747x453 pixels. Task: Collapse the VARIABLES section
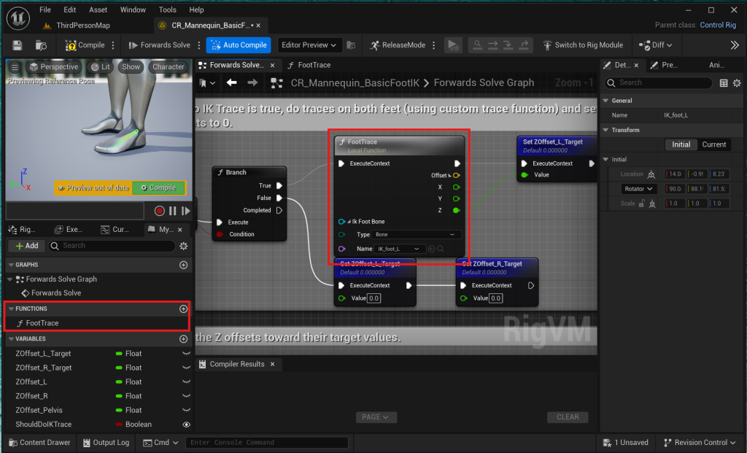pyautogui.click(x=11, y=339)
